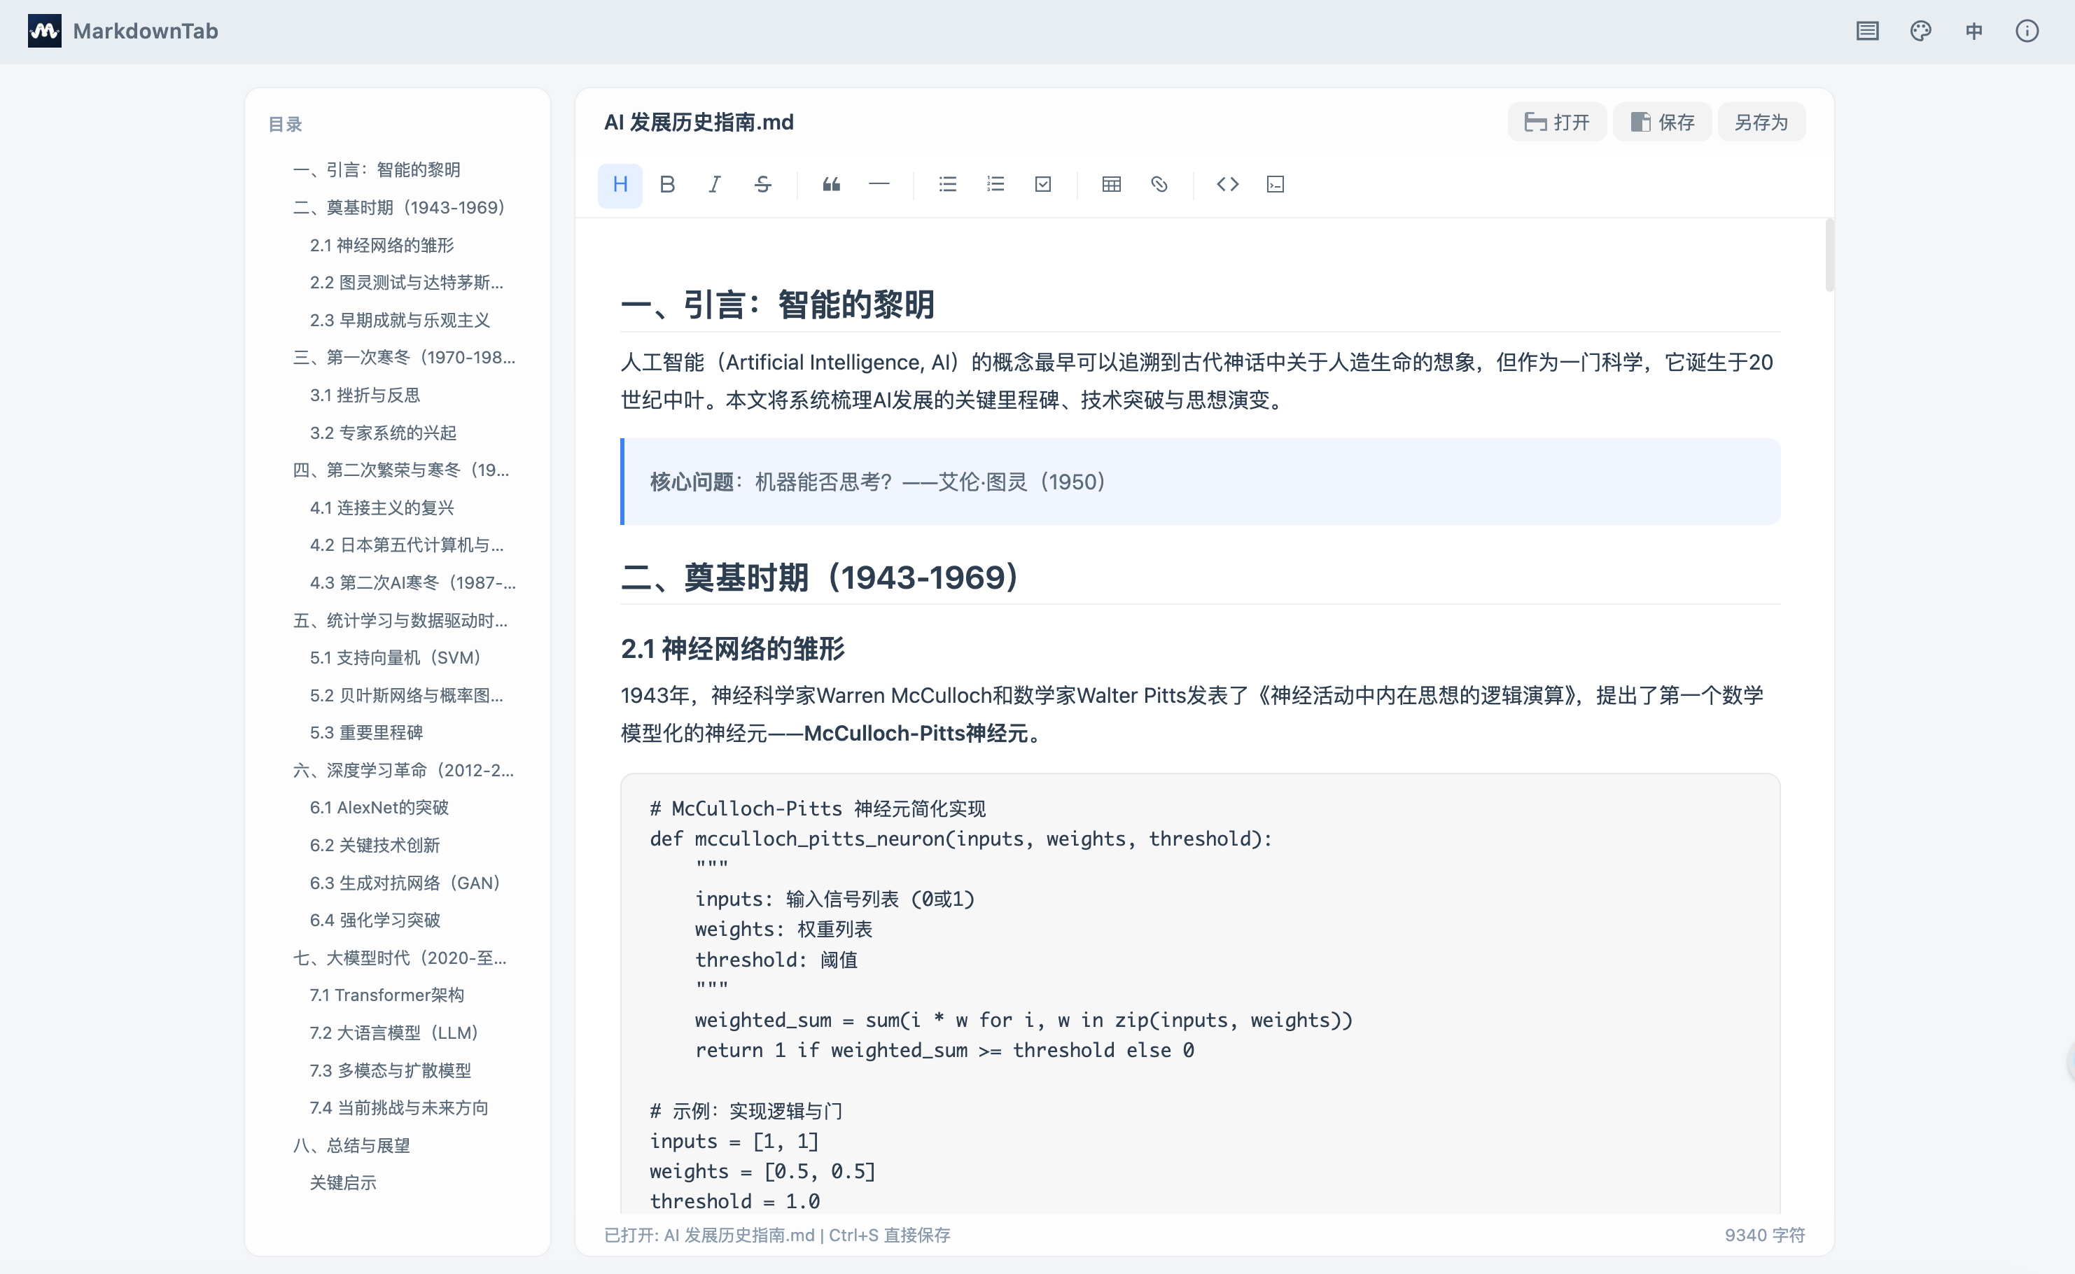Open the theme palette icon
2075x1274 pixels.
(1920, 31)
